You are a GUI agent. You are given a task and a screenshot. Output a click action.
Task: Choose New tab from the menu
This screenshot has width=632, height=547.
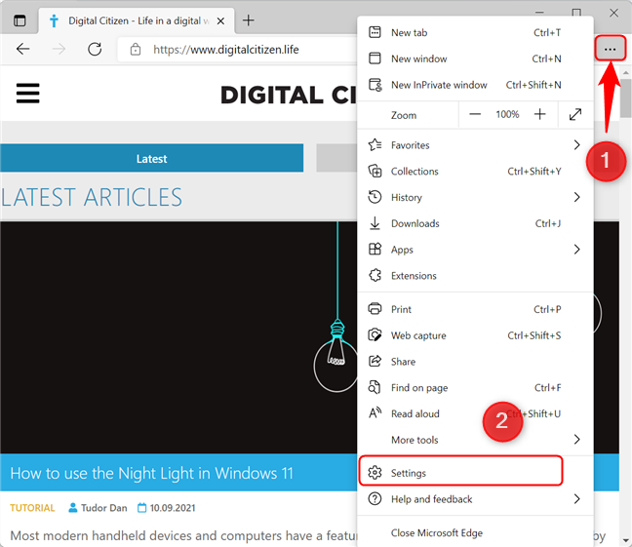tap(475, 32)
